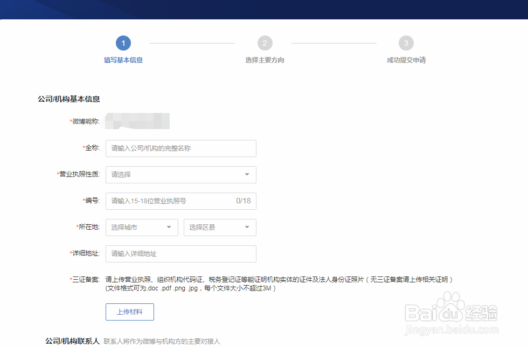Image resolution: width=528 pixels, height=348 pixels.
Task: Click the 0/18 character counter
Action: tap(242, 201)
